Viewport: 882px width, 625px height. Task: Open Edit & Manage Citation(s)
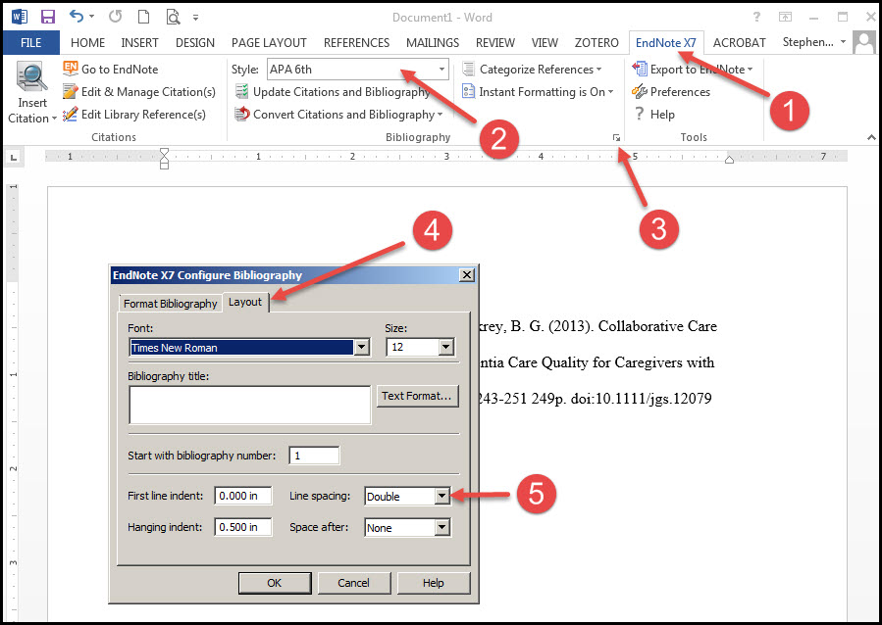139,91
